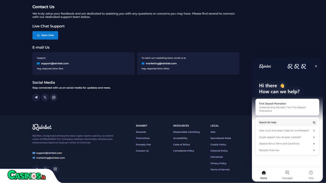326x183 pixels.
Task: Open the Rewards Overview help item
Action: (287, 150)
